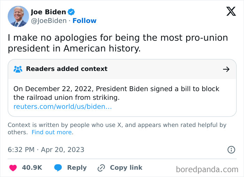Open the 6:32 PM Apr 20, 2023 timestamp
244x177 pixels.
(46, 150)
